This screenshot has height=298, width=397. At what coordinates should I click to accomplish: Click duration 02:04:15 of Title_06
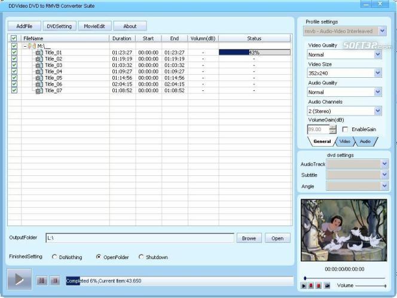point(122,84)
